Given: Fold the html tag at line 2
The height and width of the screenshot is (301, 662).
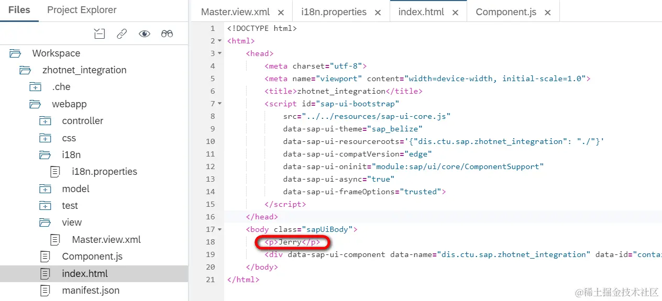Looking at the screenshot, I should click(220, 41).
